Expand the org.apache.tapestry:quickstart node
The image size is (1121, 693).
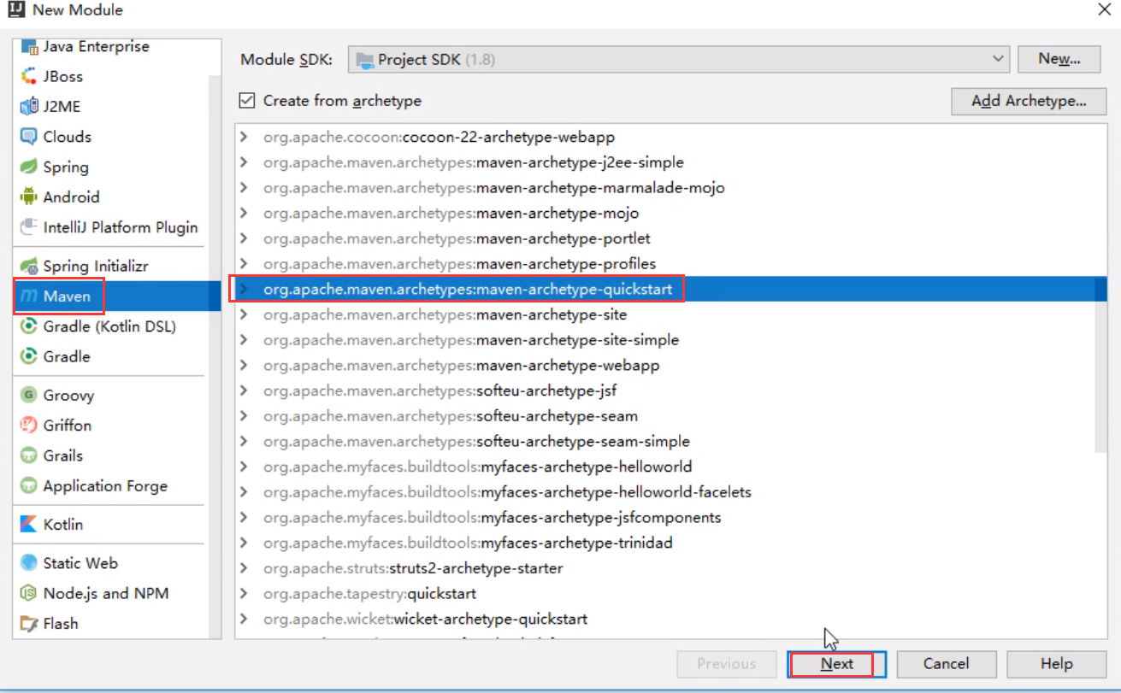(x=245, y=594)
